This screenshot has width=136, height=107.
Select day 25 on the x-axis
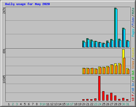coord(104,104)
